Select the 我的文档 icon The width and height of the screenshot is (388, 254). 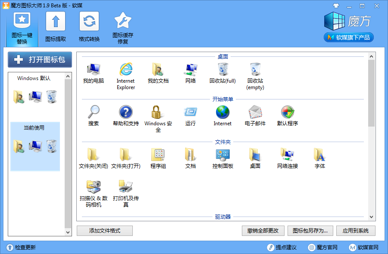coord(158,73)
